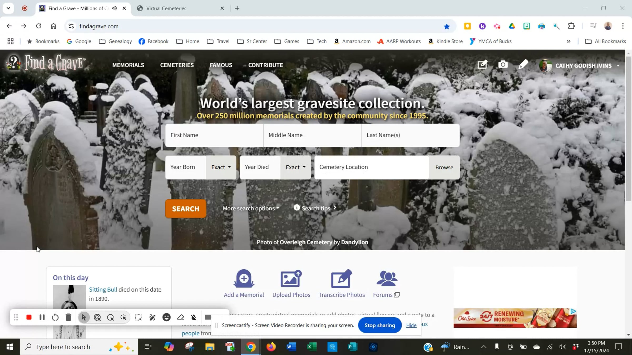
Task: Open Excel from the Windows taskbar
Action: coord(312,347)
